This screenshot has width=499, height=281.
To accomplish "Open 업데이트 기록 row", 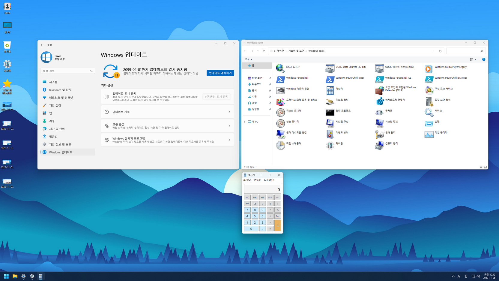I will (x=167, y=112).
